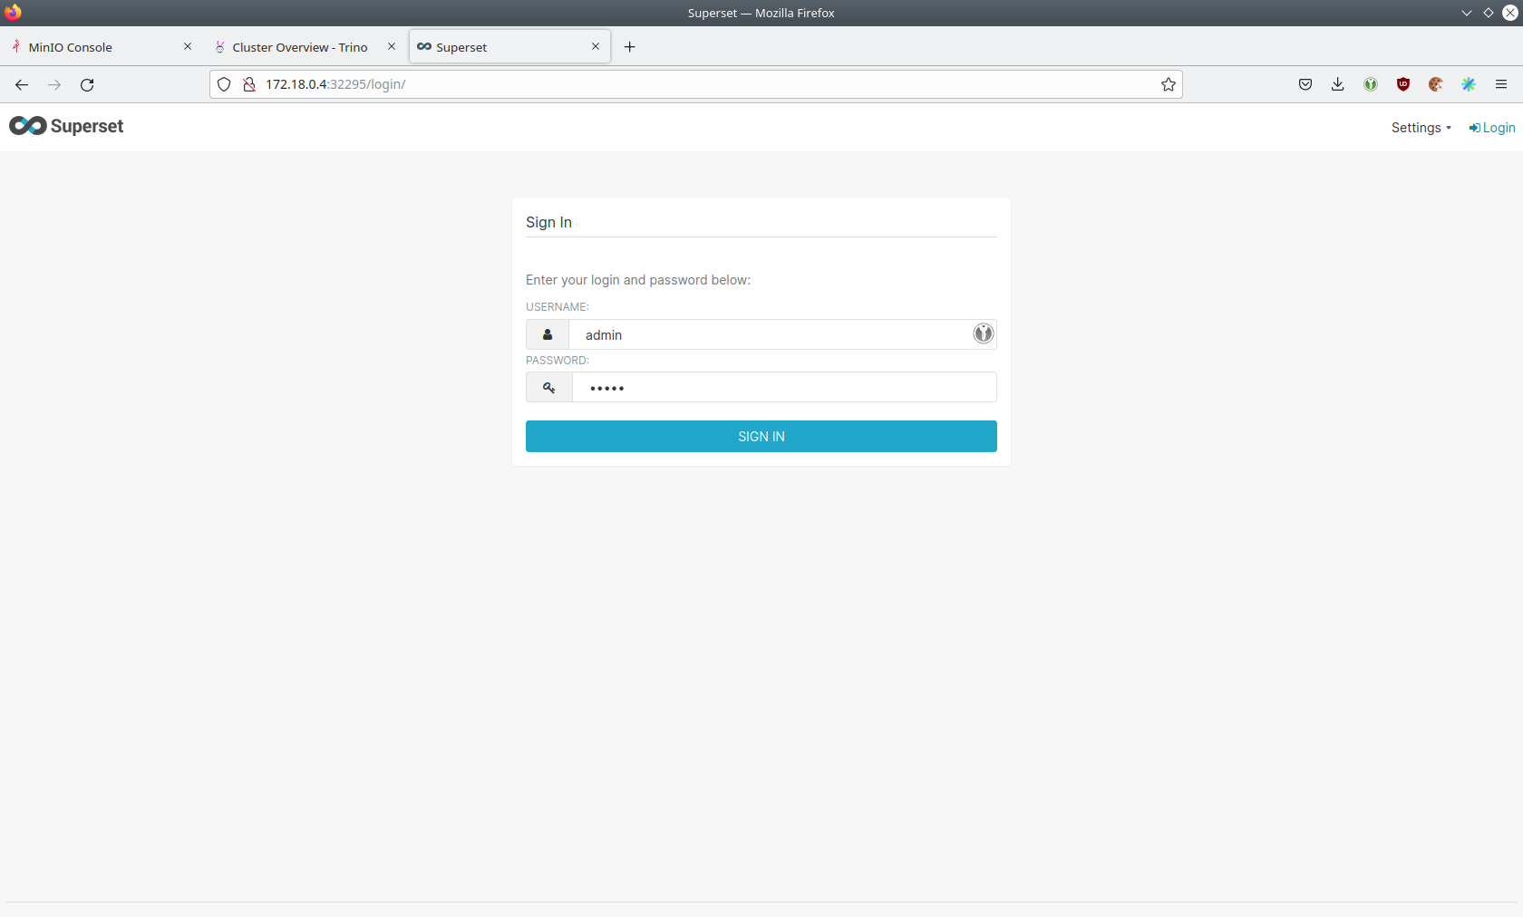Focus the password input field

point(784,388)
